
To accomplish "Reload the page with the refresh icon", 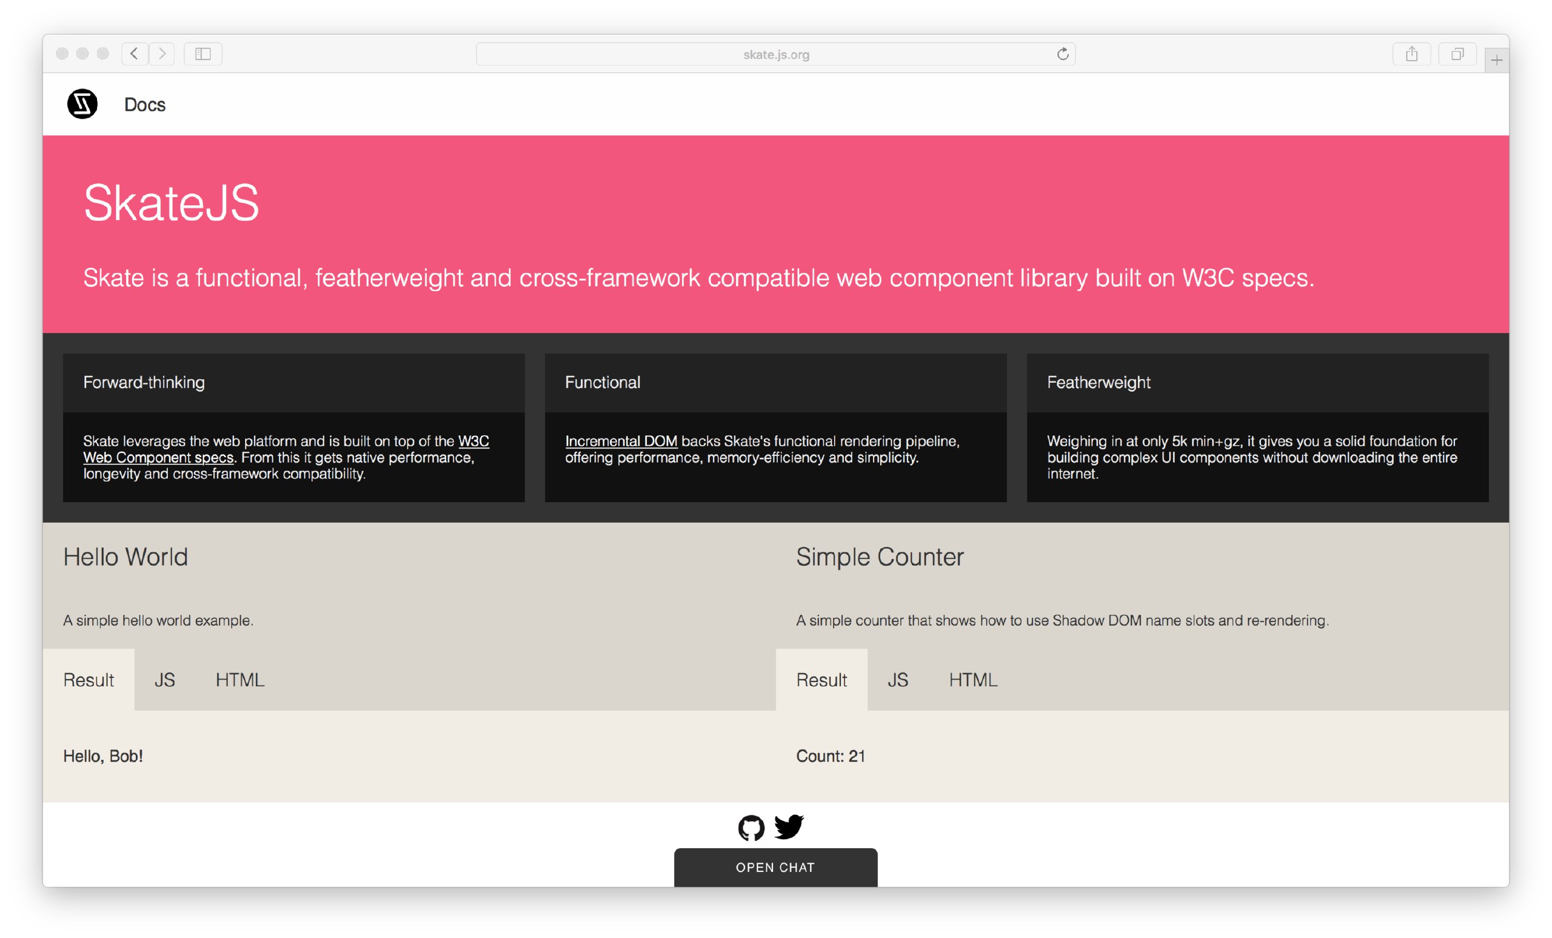I will (x=1063, y=54).
